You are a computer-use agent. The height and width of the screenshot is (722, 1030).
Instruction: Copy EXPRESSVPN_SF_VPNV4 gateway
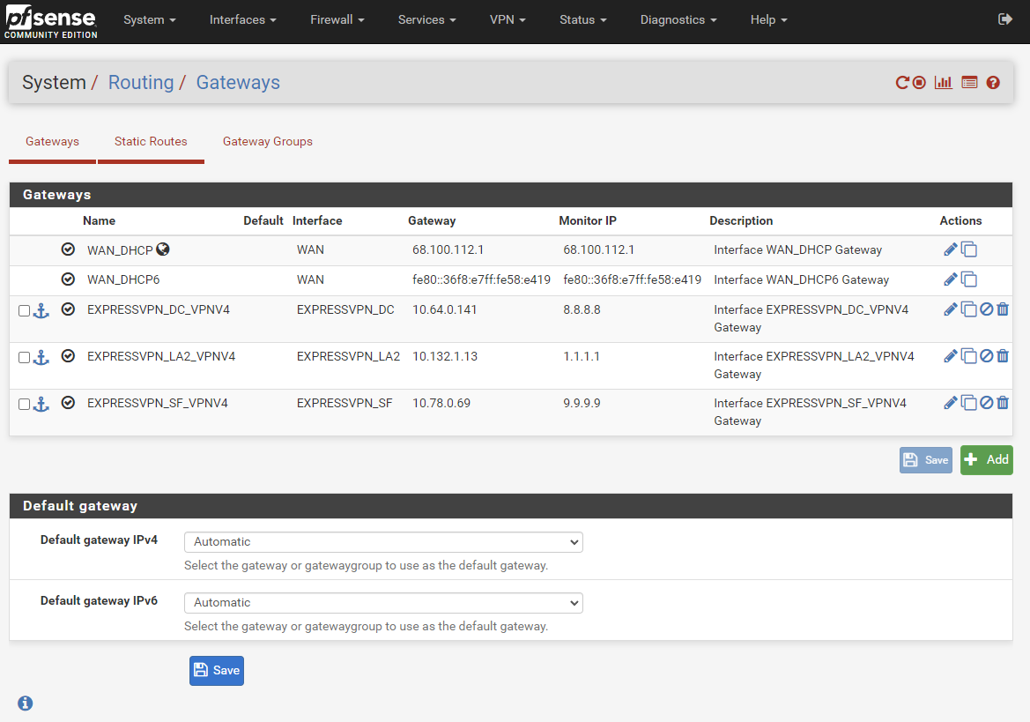(969, 402)
